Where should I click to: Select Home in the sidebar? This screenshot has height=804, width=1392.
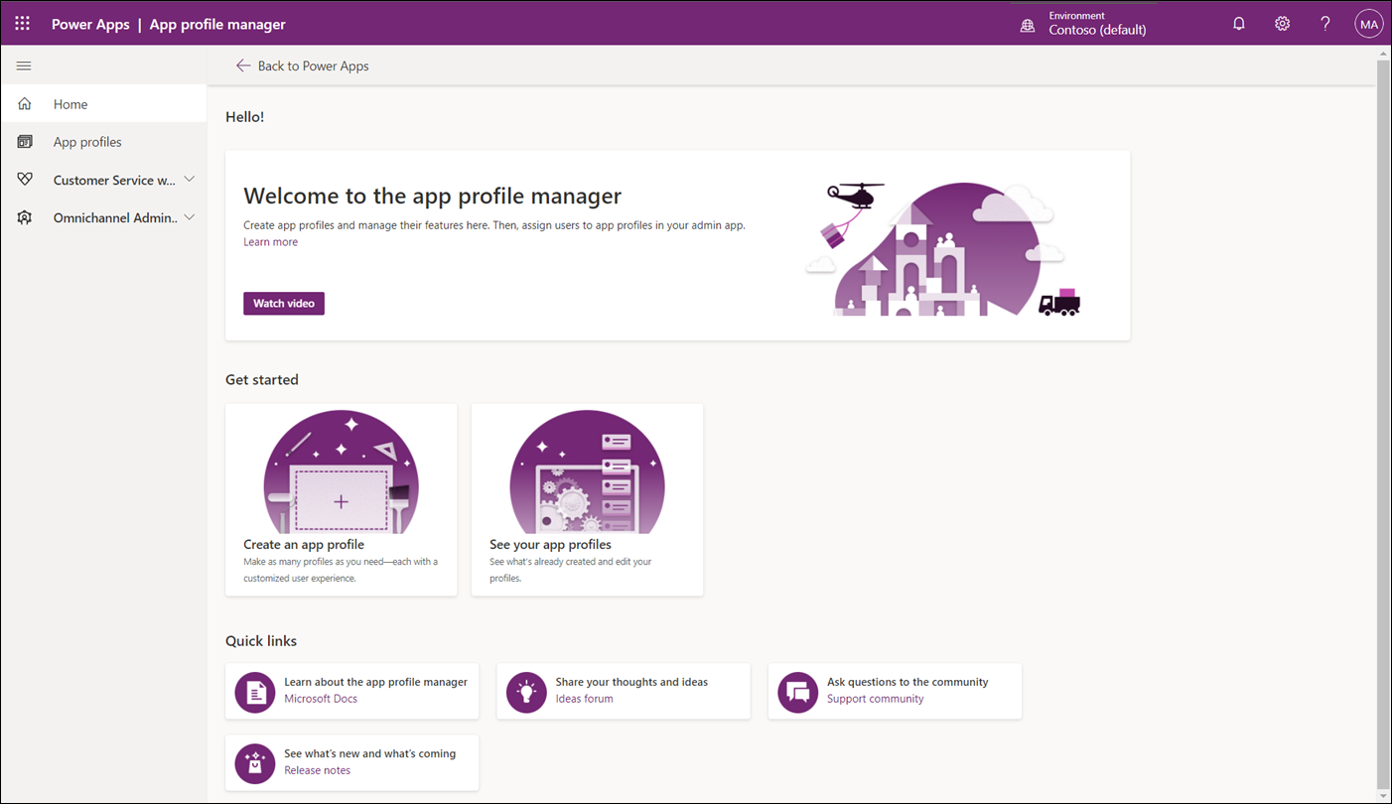tap(103, 104)
